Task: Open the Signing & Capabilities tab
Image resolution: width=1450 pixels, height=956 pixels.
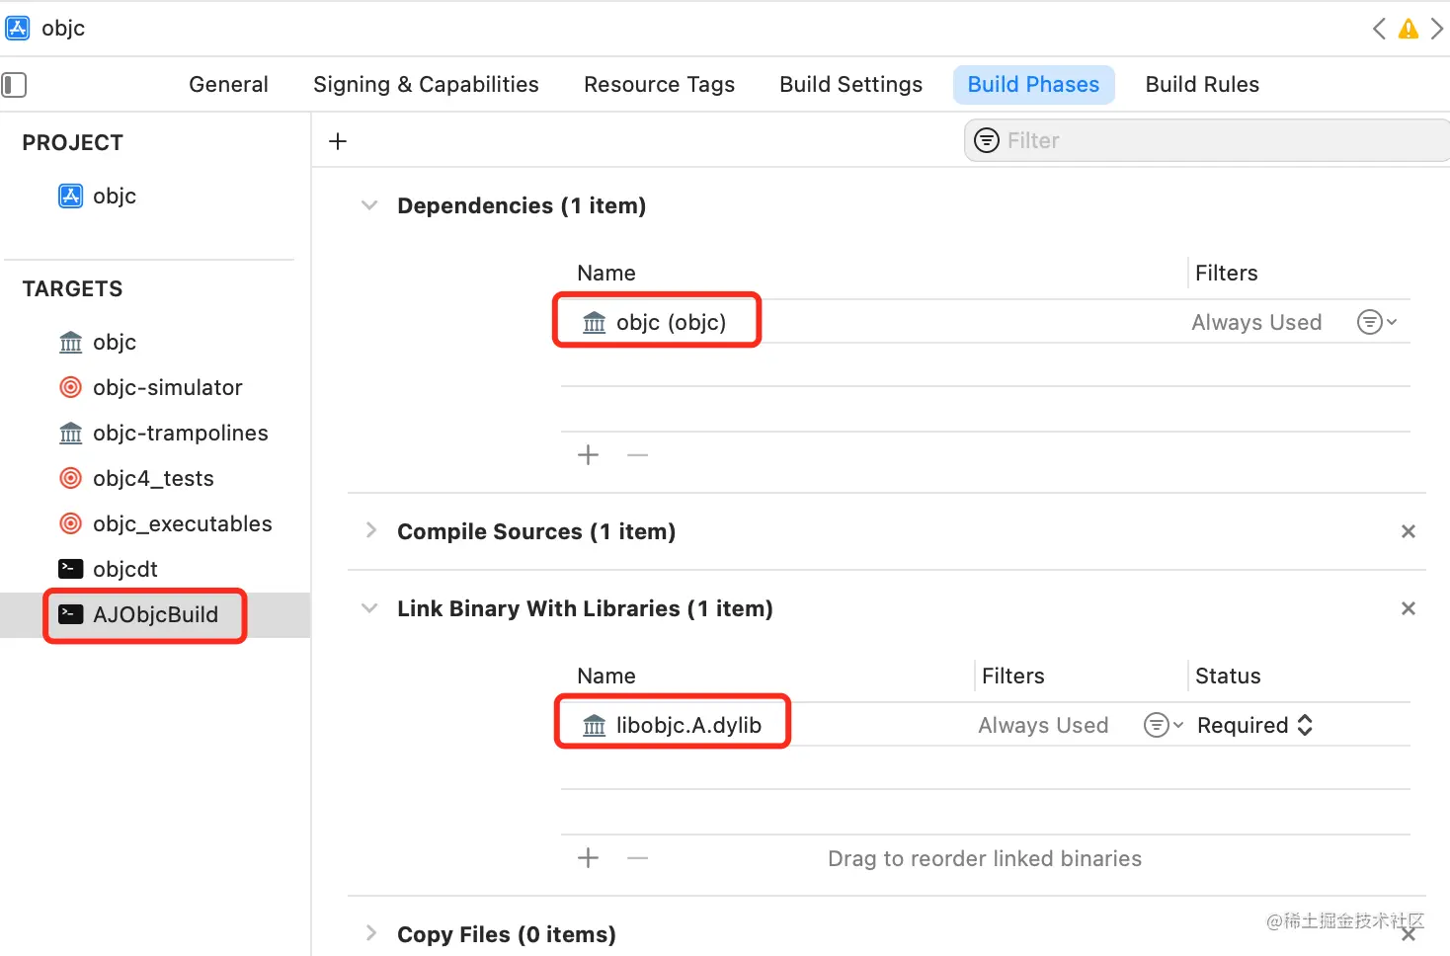Action: (x=426, y=85)
